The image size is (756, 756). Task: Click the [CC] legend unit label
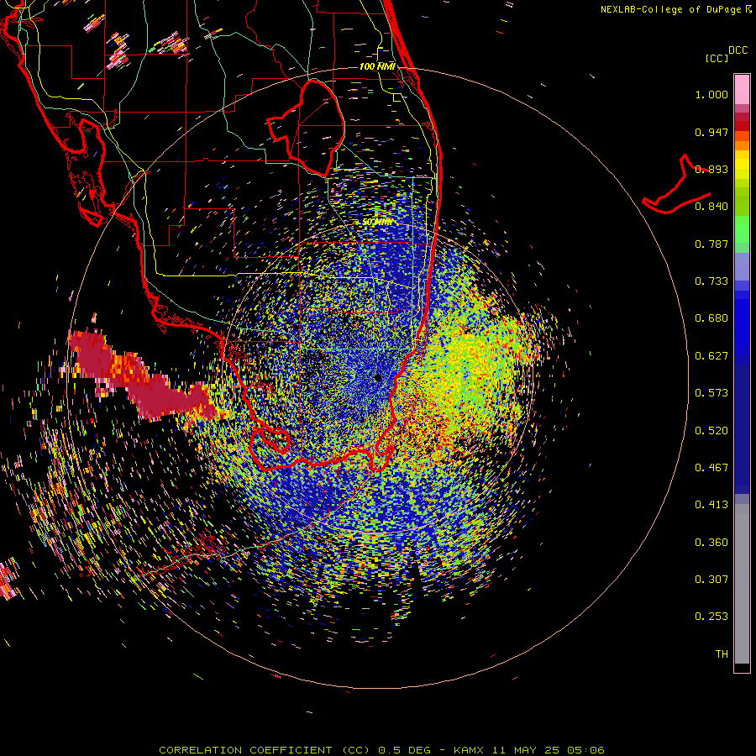[717, 58]
